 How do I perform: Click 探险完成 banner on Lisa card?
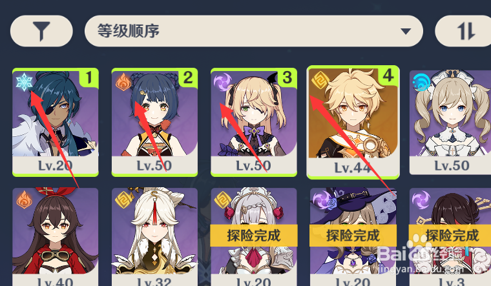[353, 236]
